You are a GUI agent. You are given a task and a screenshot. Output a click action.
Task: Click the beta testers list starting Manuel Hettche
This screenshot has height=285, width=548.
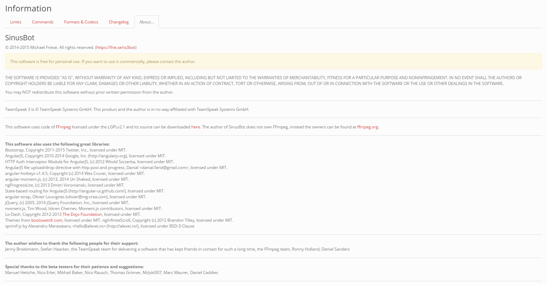tap(112, 273)
